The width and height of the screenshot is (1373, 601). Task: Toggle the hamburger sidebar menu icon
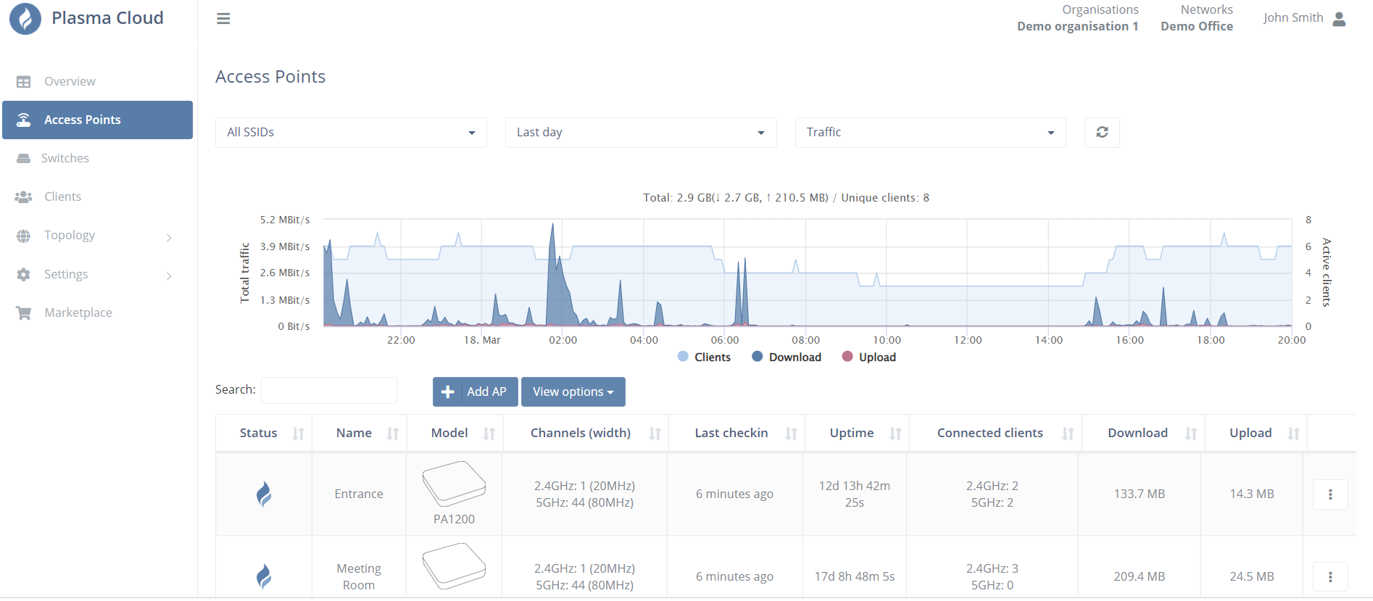223,19
